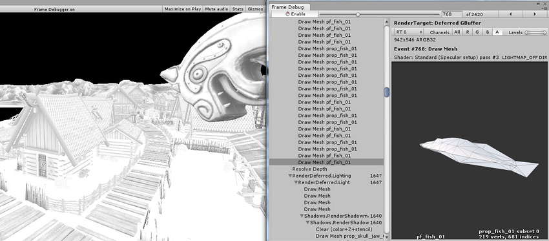
Task: Show the Stats overlay
Action: coord(238,9)
